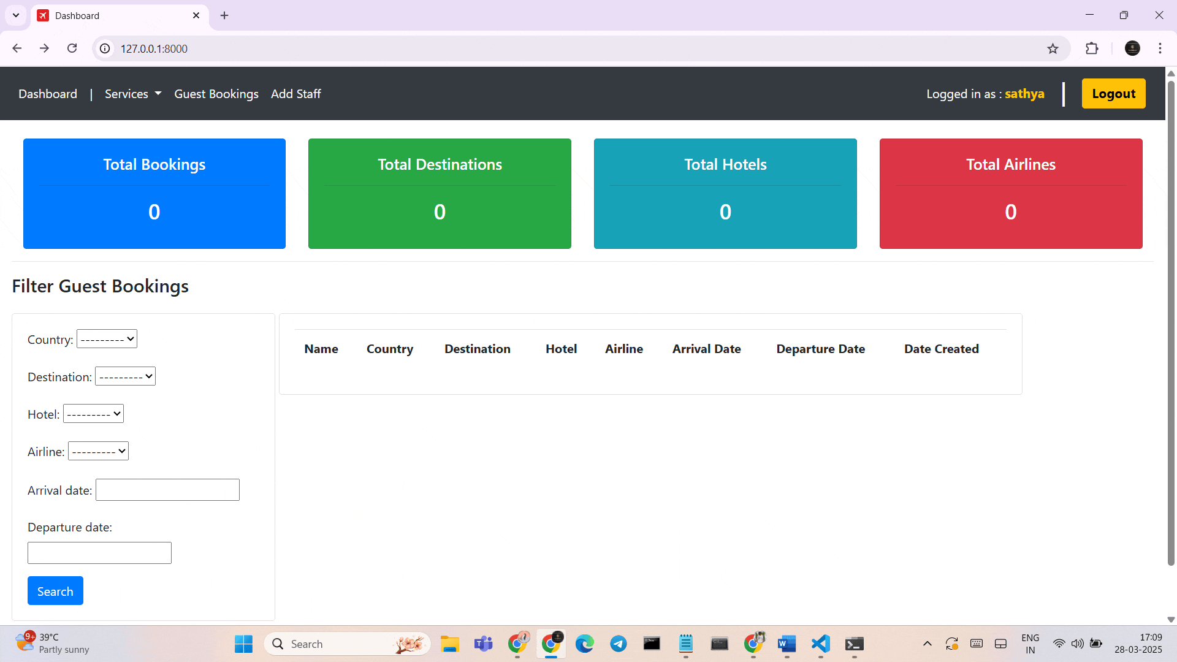Open the Destination filter dropdown
Viewport: 1177px width, 662px height.
coord(125,376)
